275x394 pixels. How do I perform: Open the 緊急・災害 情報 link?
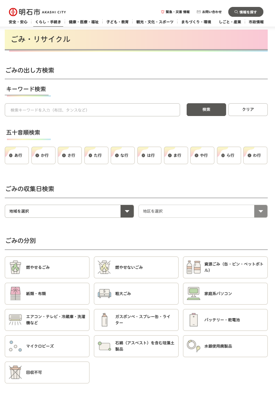175,12
